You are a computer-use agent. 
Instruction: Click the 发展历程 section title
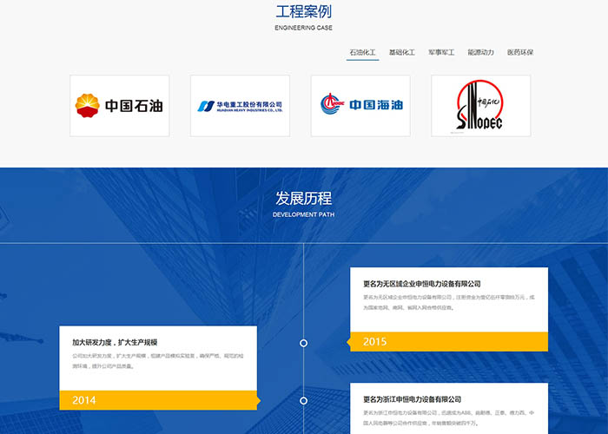coord(304,199)
